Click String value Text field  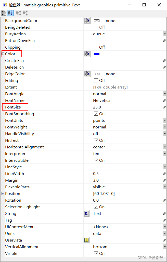point(127,214)
